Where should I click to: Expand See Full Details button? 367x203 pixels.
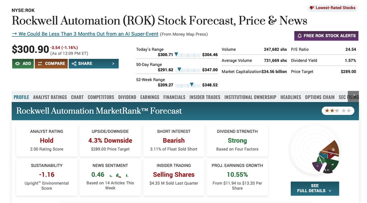tap(315, 189)
